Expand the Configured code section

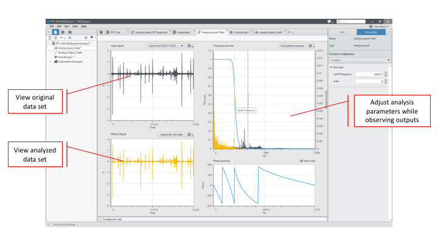tap(100, 219)
